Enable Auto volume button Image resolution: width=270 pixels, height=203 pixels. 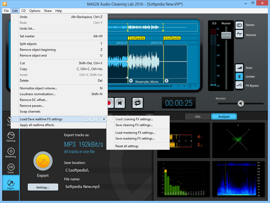coord(239,68)
